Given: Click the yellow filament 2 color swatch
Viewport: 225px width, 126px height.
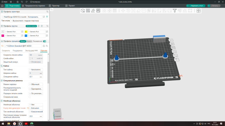Looking at the screenshot, I should coord(26,32).
